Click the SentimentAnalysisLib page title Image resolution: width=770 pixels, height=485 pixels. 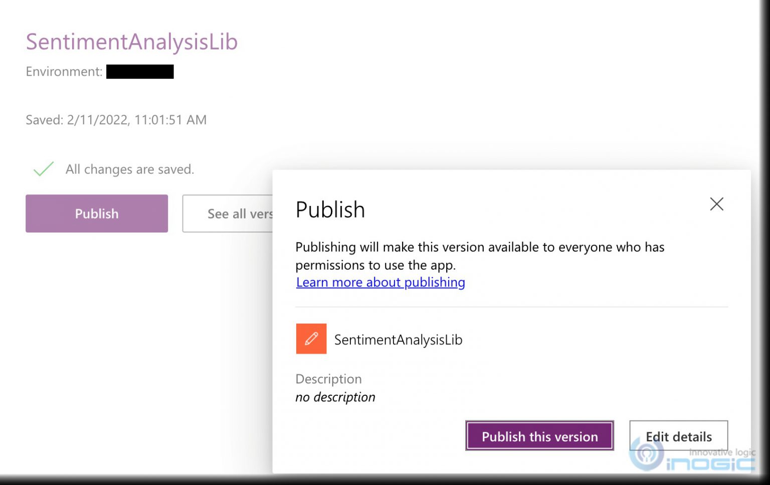pos(132,42)
